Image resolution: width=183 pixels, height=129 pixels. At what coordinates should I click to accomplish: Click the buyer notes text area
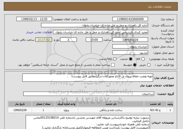(88, 122)
